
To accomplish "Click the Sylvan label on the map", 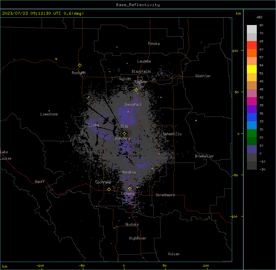I will point(125,79).
